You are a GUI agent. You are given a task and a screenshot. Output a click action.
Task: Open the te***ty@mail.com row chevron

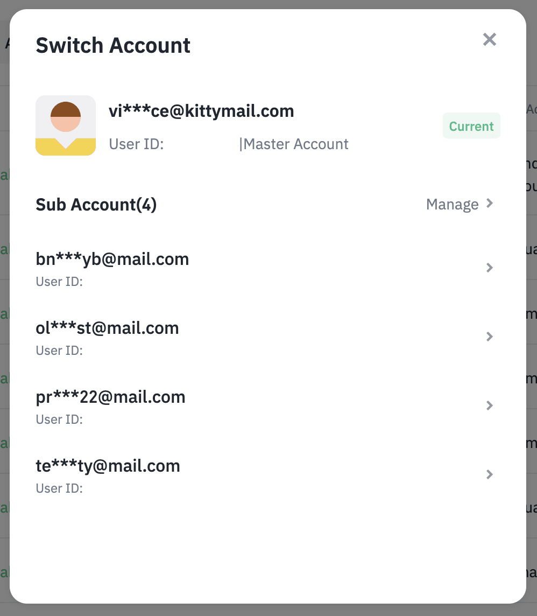[490, 474]
